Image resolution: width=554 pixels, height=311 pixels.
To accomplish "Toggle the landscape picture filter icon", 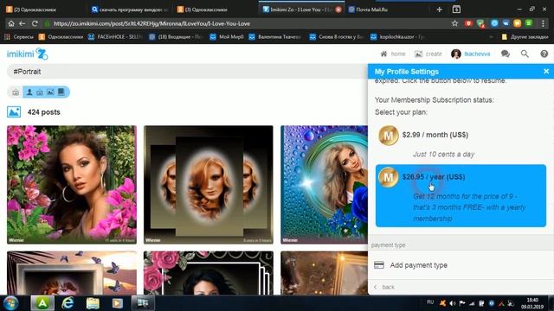I will click(x=50, y=92).
